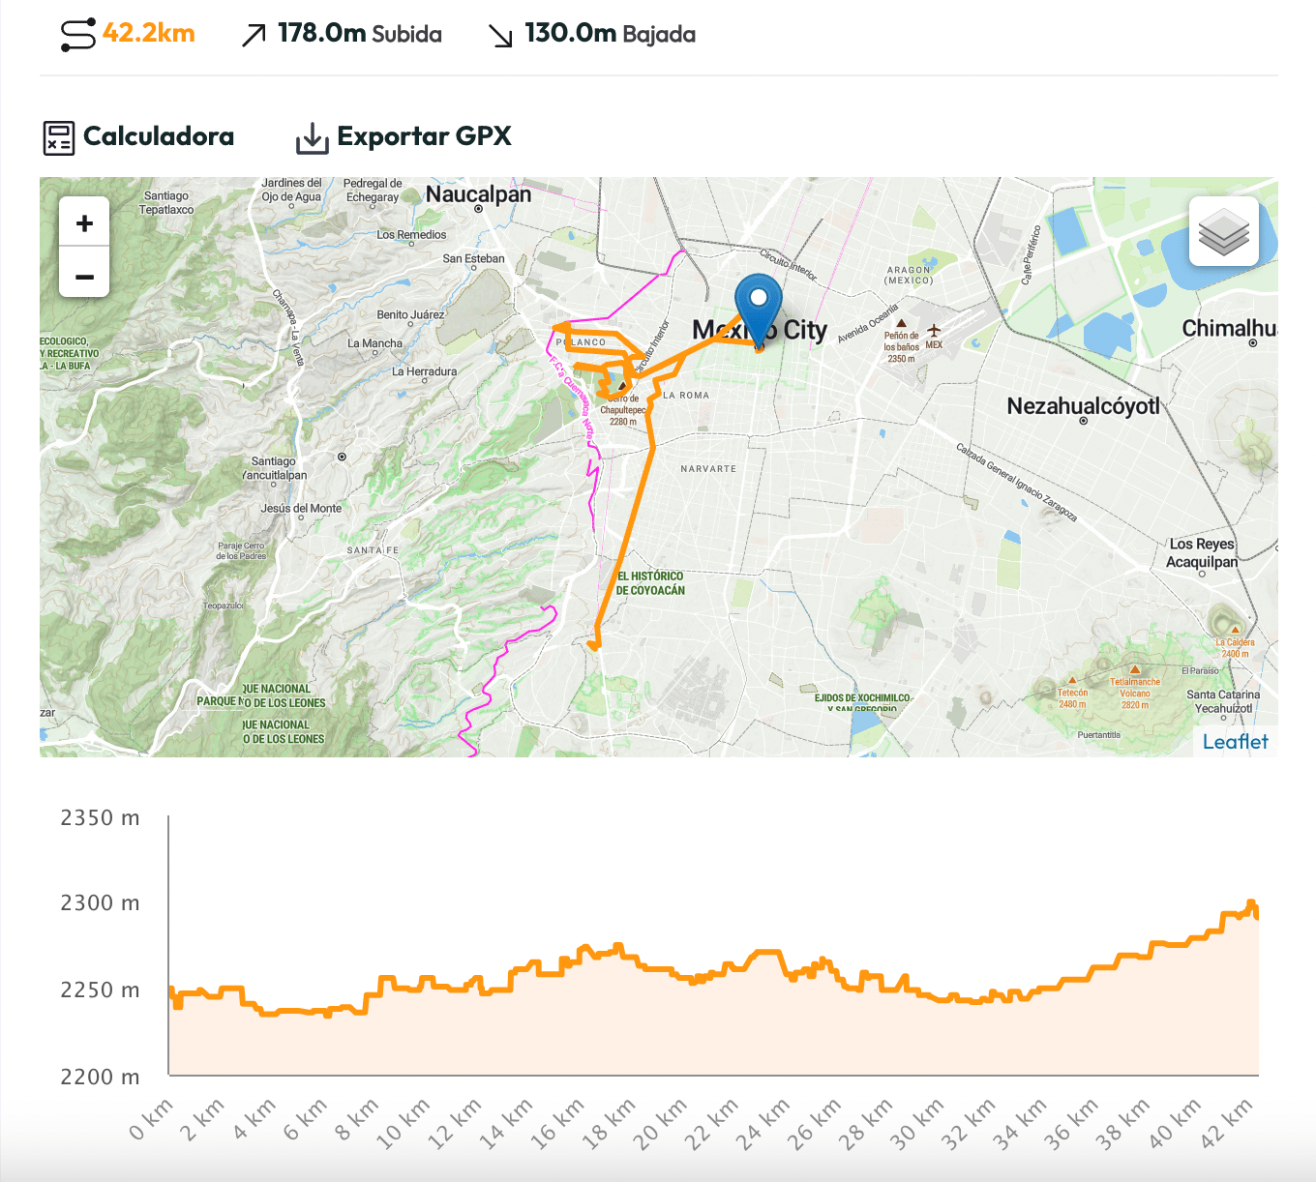Click elevation chart at 18 km peak

click(x=618, y=946)
